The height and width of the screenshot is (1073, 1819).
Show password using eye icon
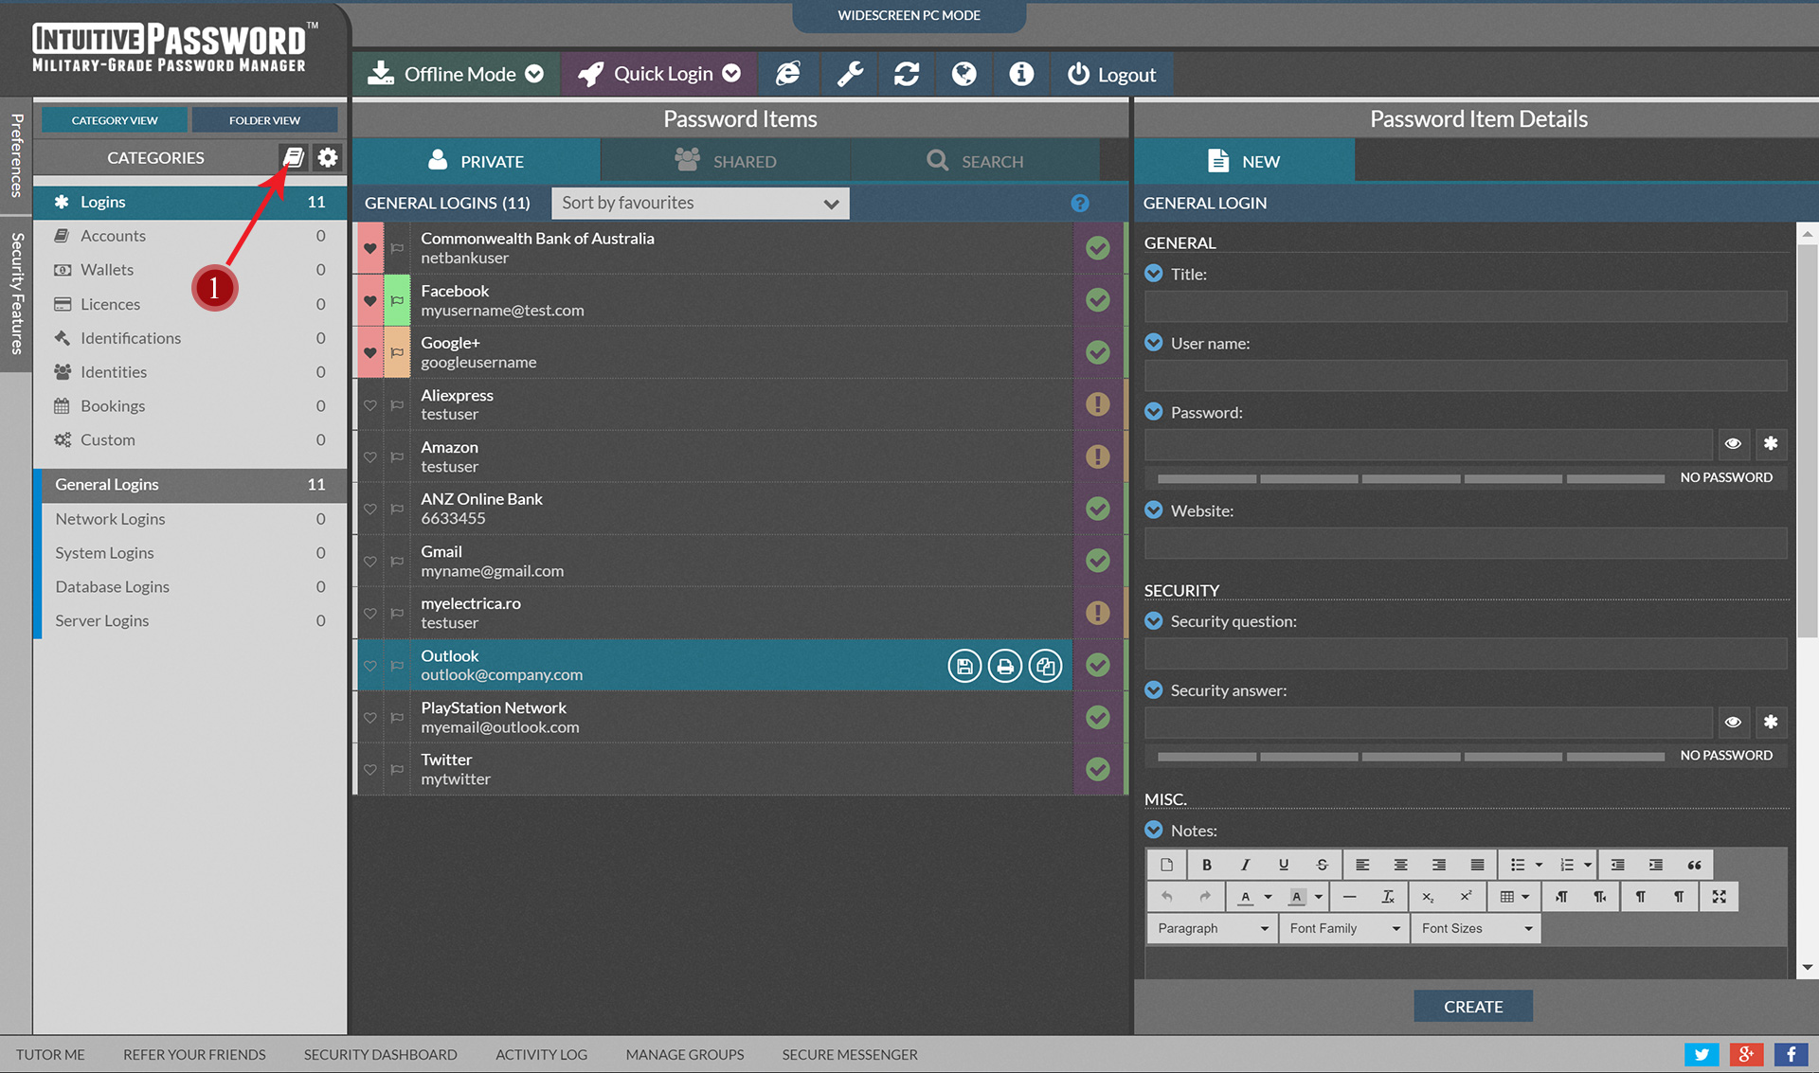pos(1733,443)
